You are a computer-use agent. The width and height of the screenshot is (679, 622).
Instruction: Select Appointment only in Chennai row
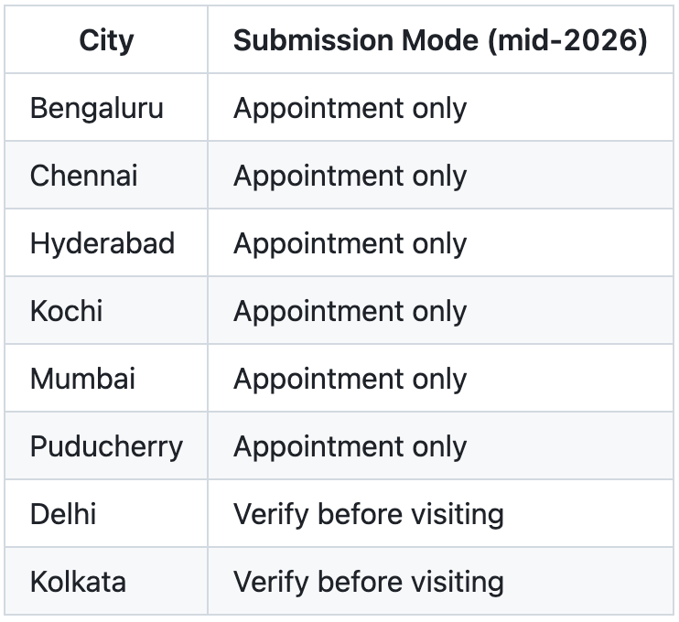(350, 176)
